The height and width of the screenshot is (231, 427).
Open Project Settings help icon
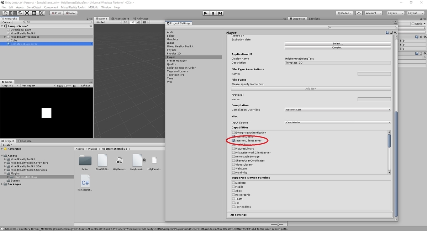(x=387, y=33)
